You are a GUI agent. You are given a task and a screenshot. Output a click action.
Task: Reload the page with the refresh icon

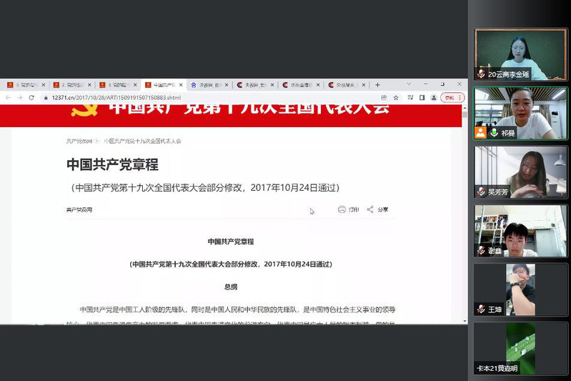point(31,97)
